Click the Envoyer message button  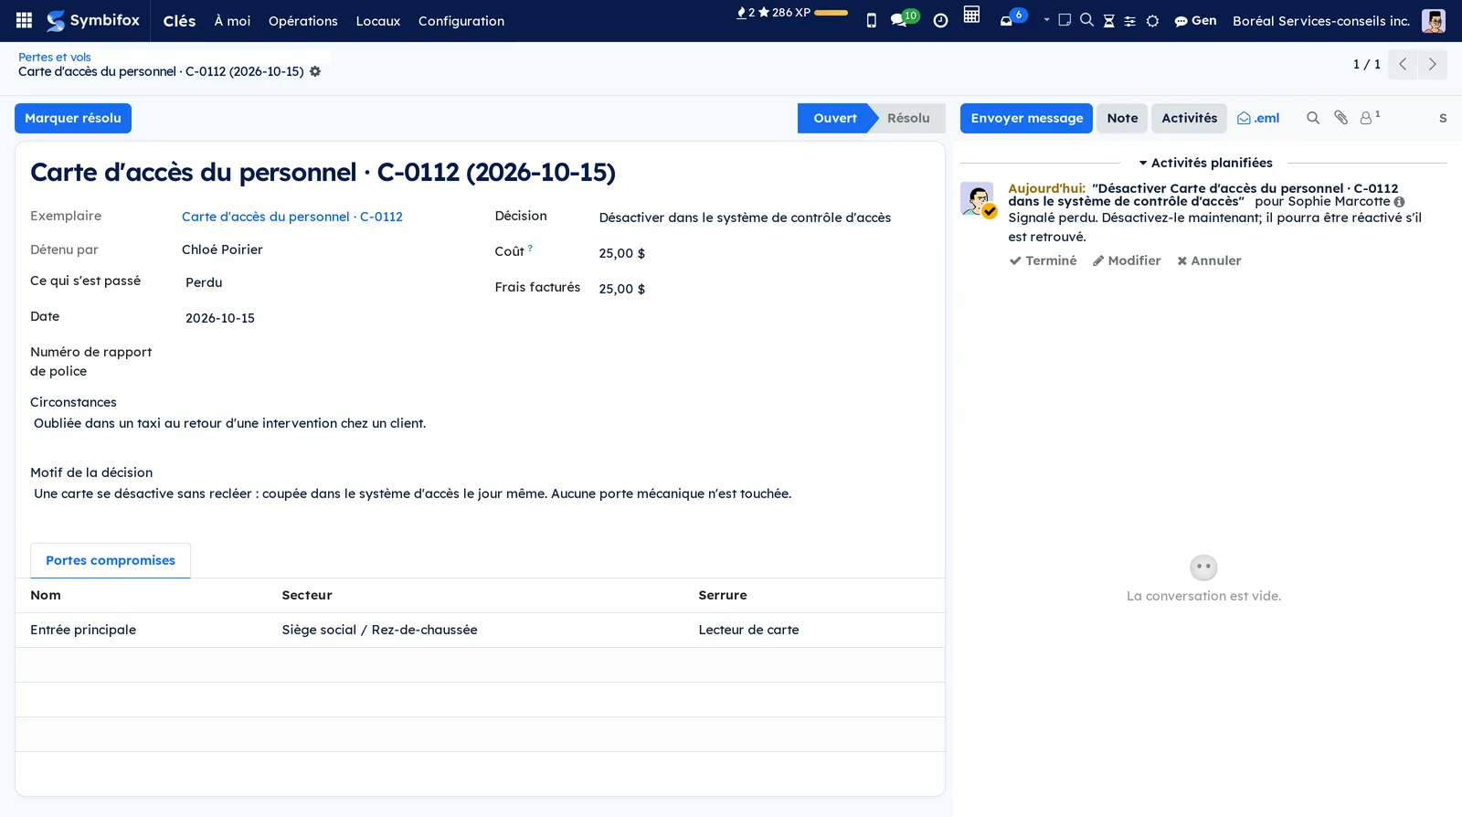pyautogui.click(x=1026, y=118)
